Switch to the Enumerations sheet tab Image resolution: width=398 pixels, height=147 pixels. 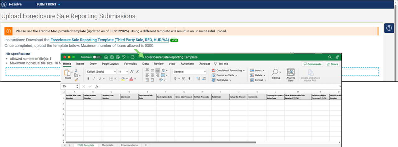tap(129, 145)
